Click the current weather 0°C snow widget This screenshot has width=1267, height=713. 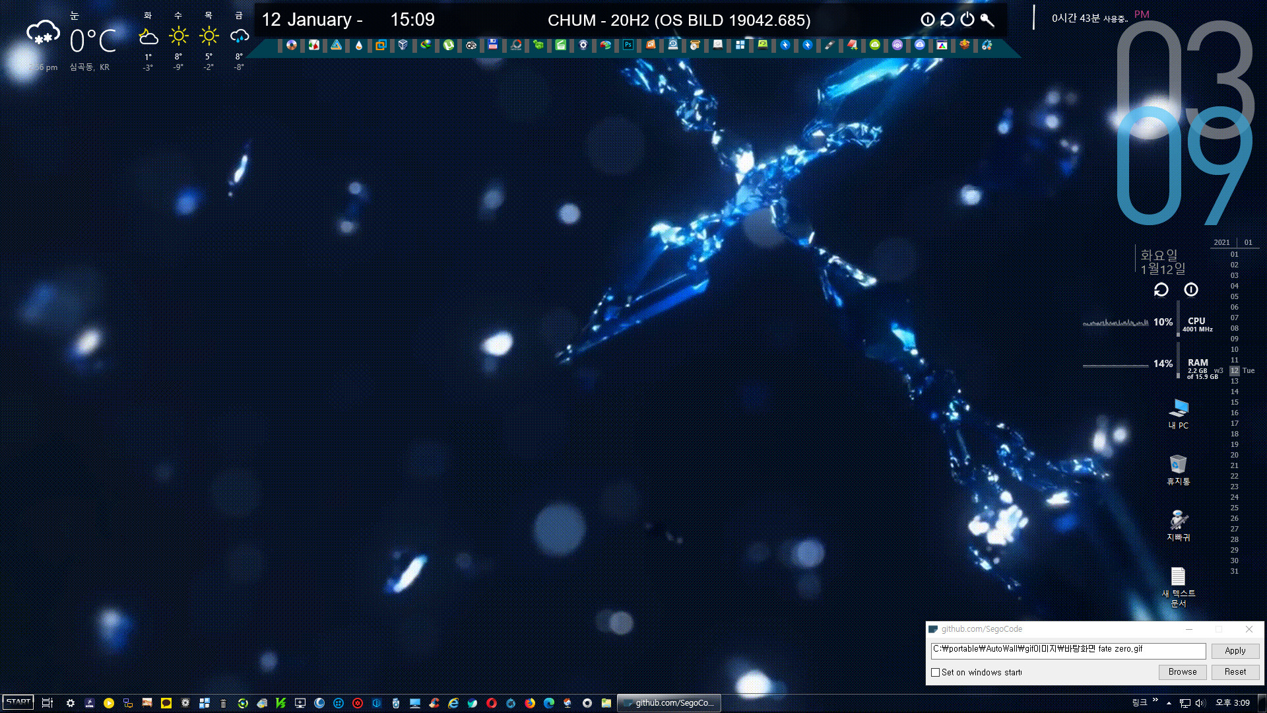(71, 40)
